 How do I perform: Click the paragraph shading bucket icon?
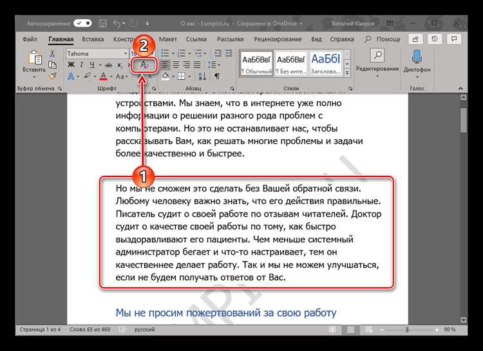(x=166, y=76)
